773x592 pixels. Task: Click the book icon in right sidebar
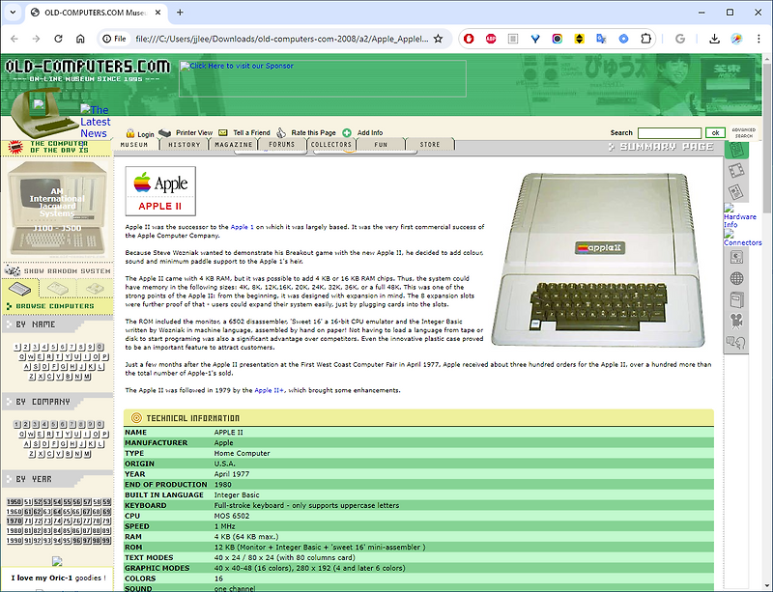click(x=735, y=298)
